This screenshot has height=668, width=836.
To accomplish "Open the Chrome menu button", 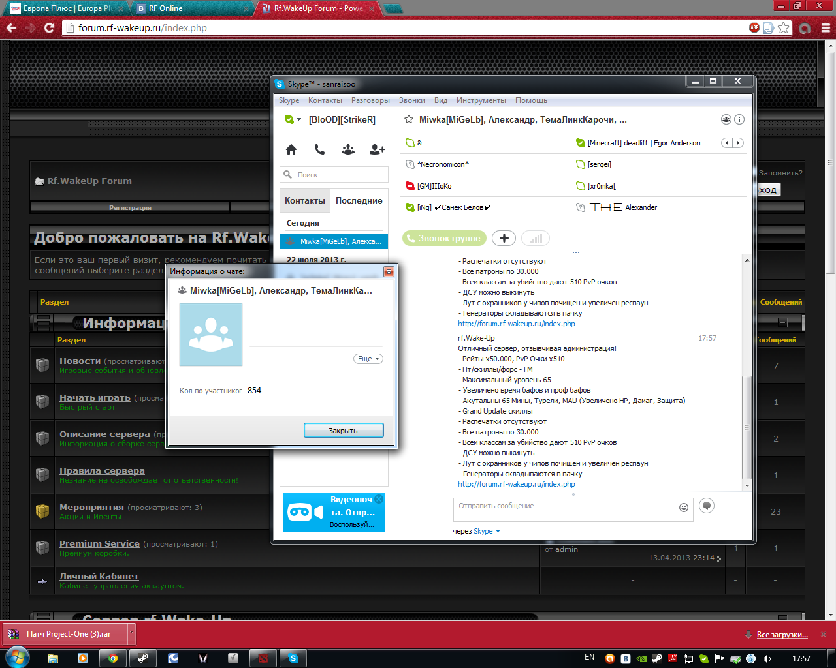I will coord(826,28).
